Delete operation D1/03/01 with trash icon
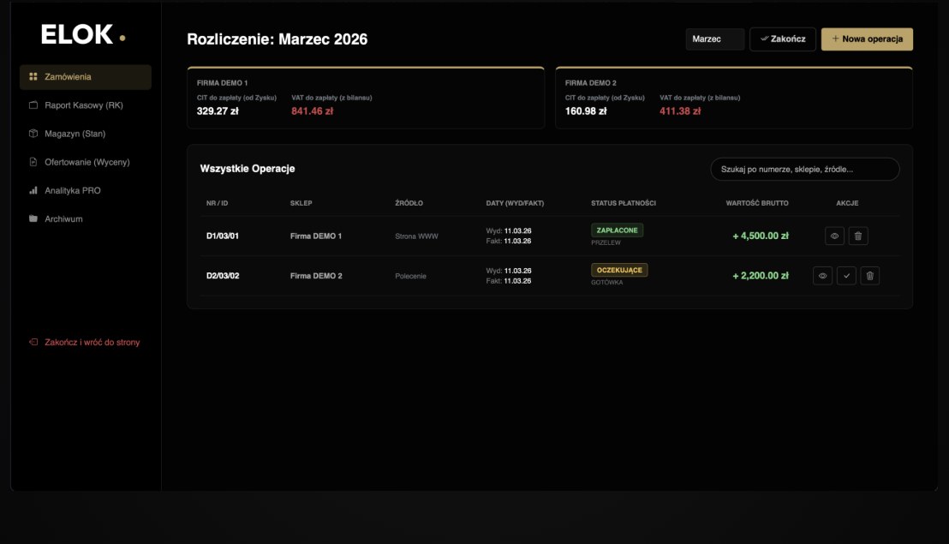This screenshot has height=544, width=949. [858, 236]
